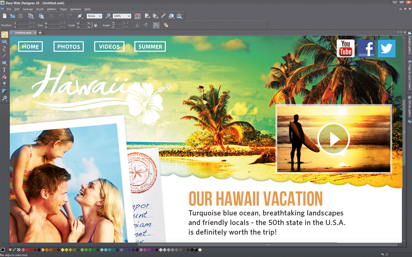Image resolution: width=412 pixels, height=257 pixels.
Task: Select the Shadow tool
Action: point(4,91)
